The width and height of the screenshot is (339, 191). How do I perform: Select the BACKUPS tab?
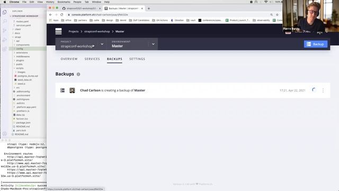[x=114, y=59]
